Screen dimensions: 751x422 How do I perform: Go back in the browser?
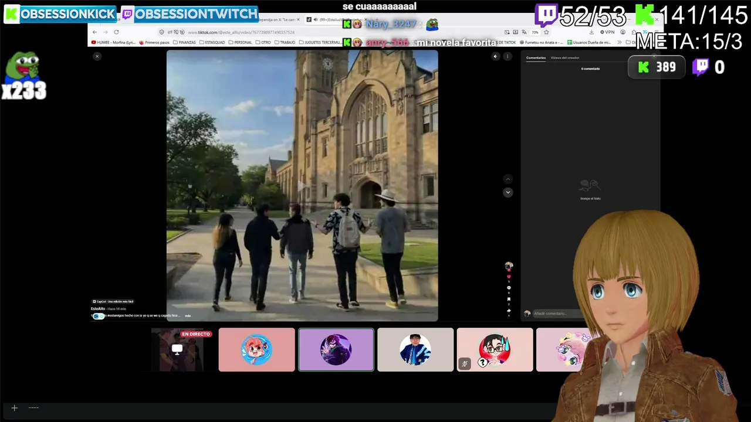click(94, 32)
